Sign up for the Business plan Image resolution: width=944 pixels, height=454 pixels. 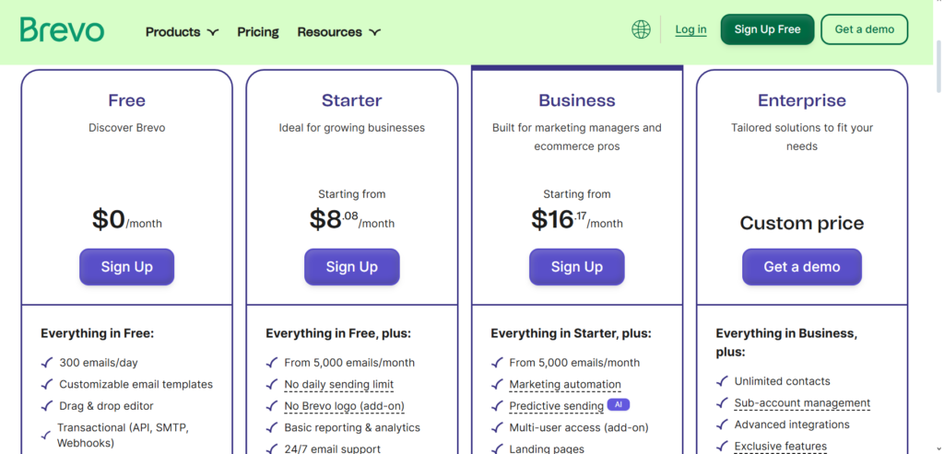[577, 267]
